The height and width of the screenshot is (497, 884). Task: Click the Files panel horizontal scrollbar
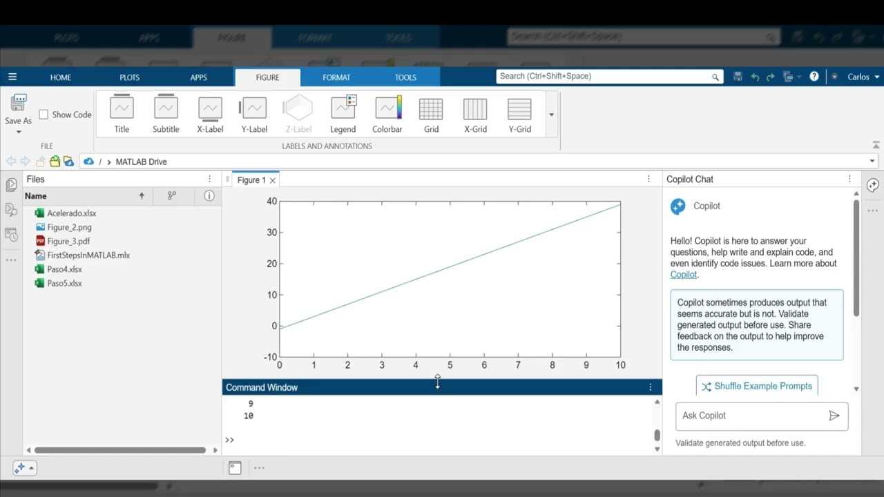pos(120,450)
